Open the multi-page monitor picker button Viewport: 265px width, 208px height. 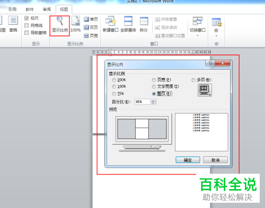(205, 90)
